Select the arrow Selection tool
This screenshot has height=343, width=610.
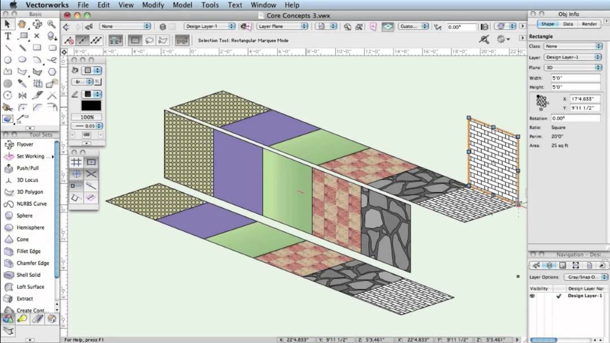pyautogui.click(x=7, y=24)
